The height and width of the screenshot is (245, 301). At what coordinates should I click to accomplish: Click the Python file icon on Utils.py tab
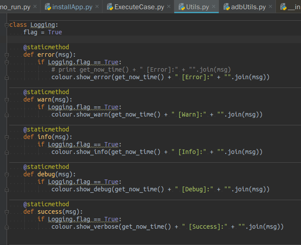pyautogui.click(x=181, y=7)
